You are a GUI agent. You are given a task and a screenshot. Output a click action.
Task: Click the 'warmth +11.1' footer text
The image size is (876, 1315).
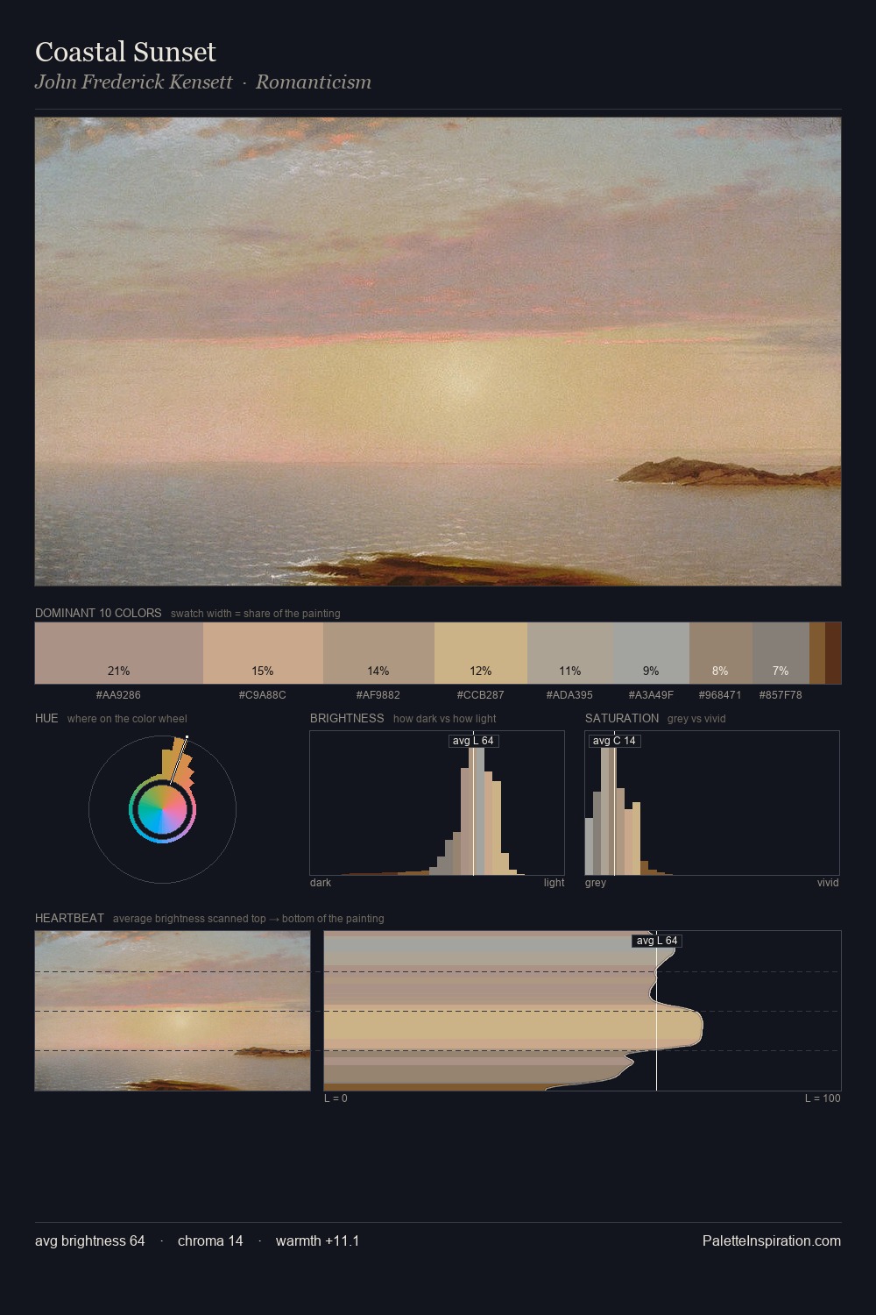click(317, 1240)
